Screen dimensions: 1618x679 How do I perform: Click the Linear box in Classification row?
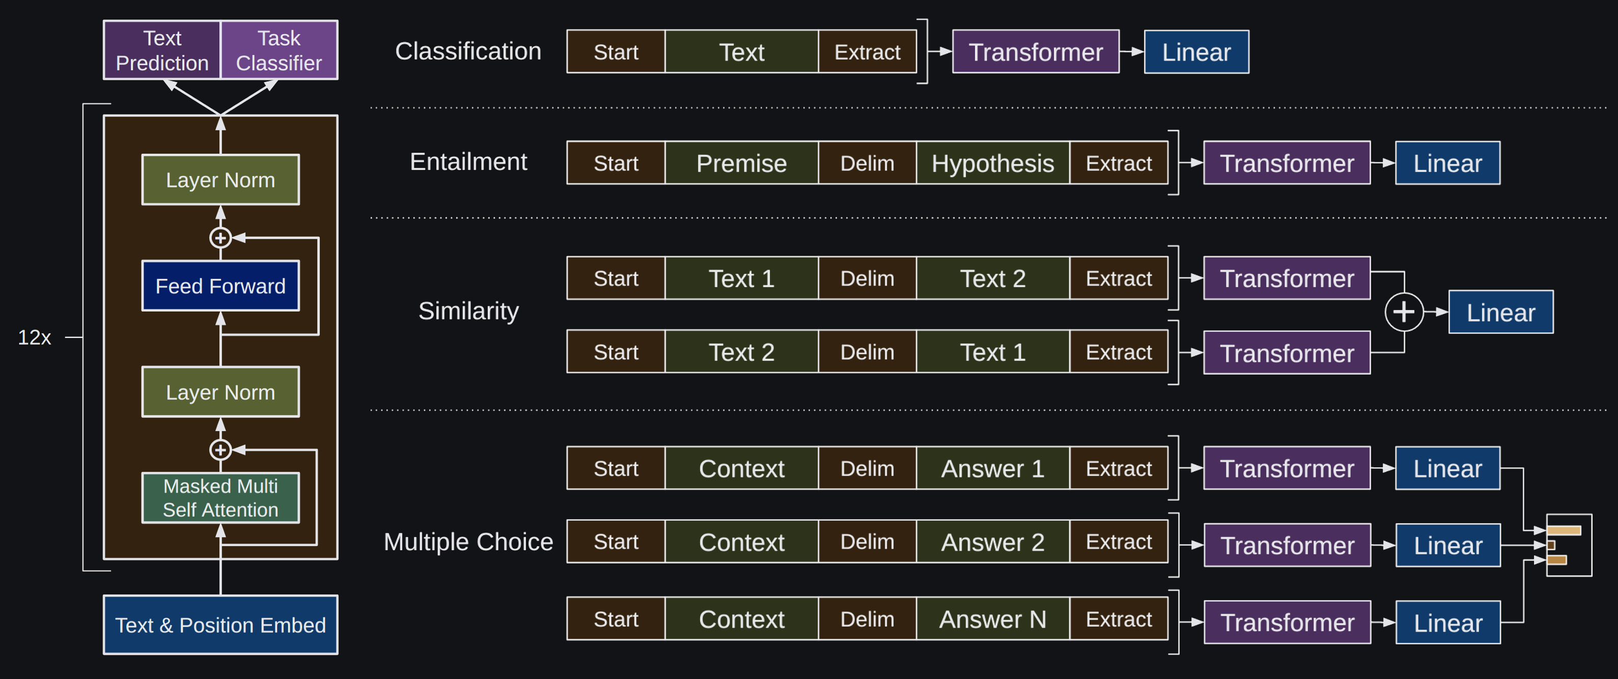1196,51
